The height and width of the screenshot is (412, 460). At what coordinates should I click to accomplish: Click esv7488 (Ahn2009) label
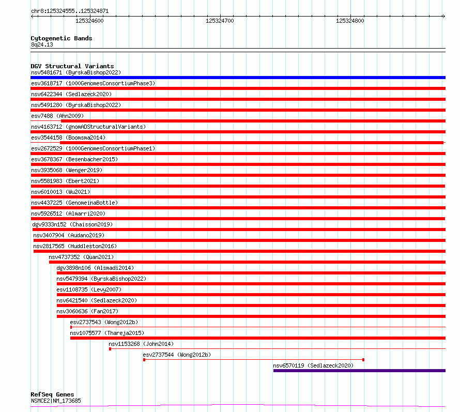point(57,116)
